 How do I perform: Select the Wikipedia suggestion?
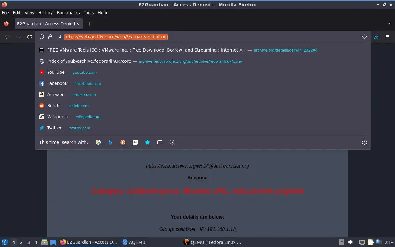click(x=203, y=117)
